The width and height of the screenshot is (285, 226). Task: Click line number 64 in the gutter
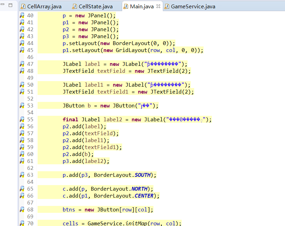pos(30,182)
